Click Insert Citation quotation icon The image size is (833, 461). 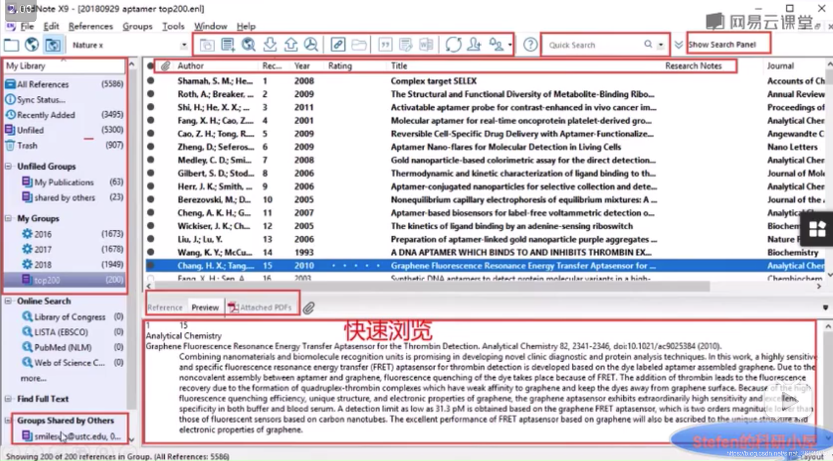(x=385, y=45)
